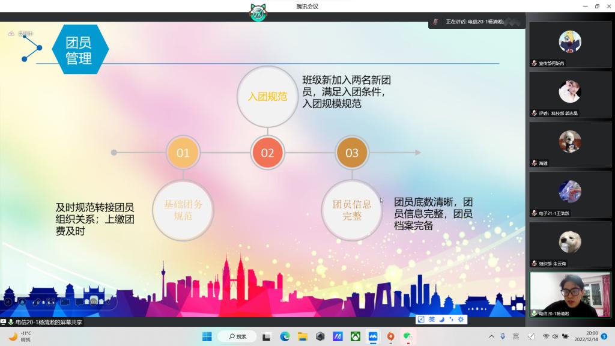This screenshot has height=346, width=615.
Task: Click the Windows Start button
Action: tap(207, 336)
